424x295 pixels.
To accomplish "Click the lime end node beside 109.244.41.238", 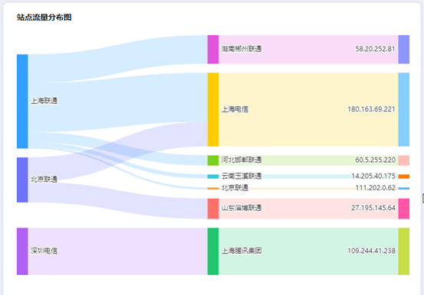I will 404,251.
